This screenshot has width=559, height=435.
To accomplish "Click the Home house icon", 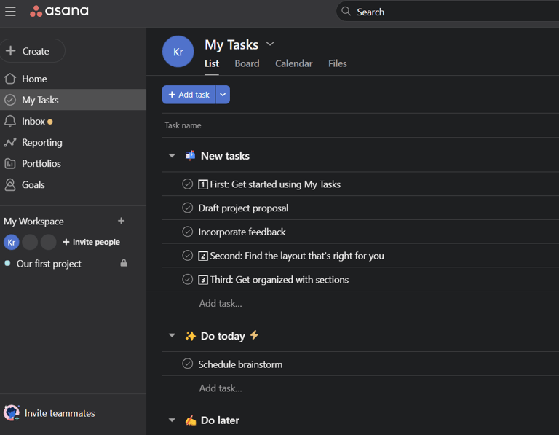I will click(10, 79).
